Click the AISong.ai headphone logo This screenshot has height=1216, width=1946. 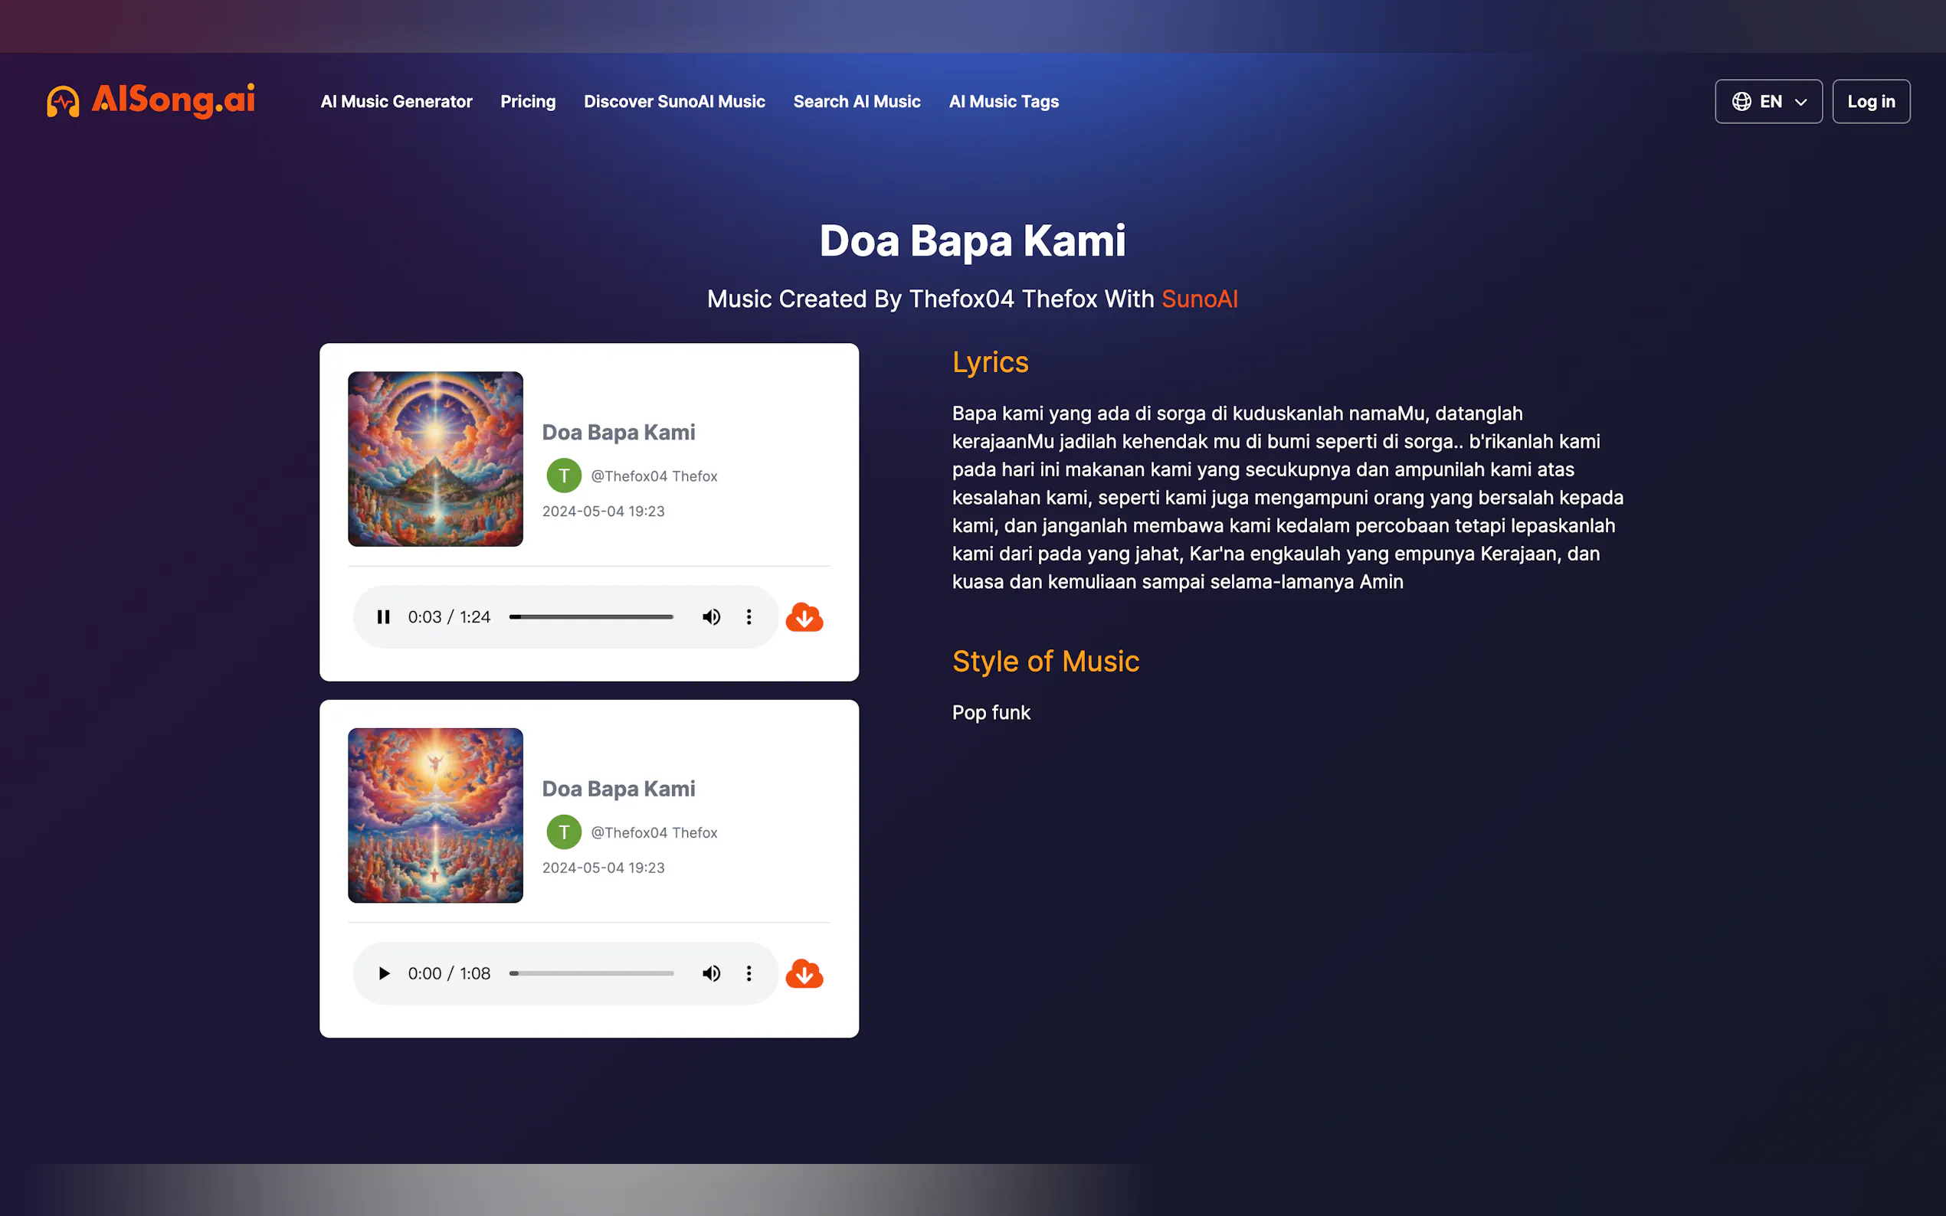tap(64, 101)
